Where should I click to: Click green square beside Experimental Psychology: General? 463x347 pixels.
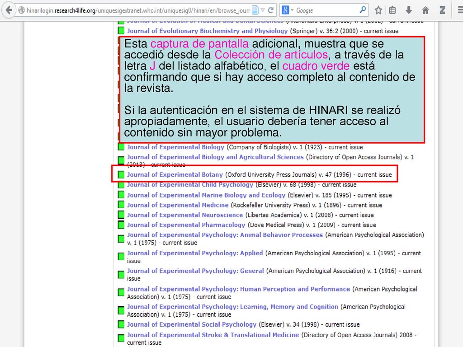click(121, 275)
